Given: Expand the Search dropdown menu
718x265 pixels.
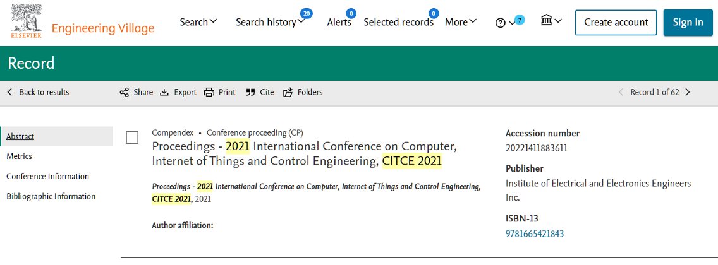Looking at the screenshot, I should coord(198,21).
